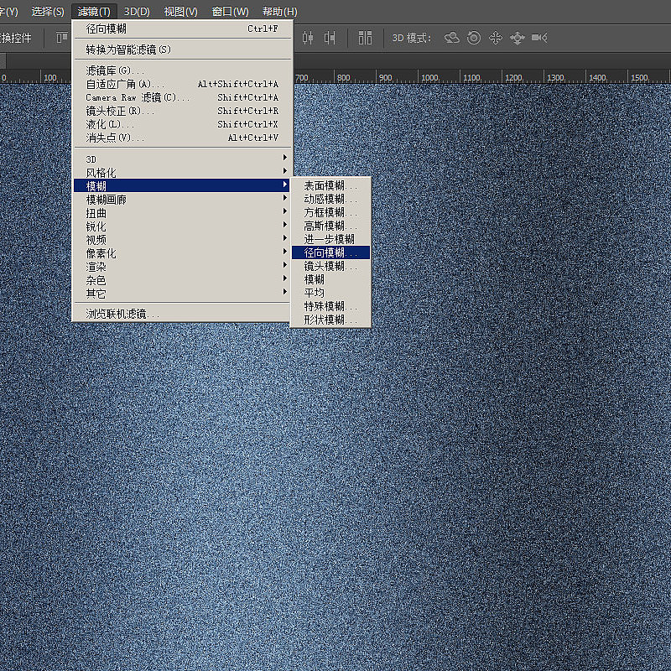The image size is (671, 671).
Task: Click ruler mark 1000
Action: pyautogui.click(x=429, y=78)
